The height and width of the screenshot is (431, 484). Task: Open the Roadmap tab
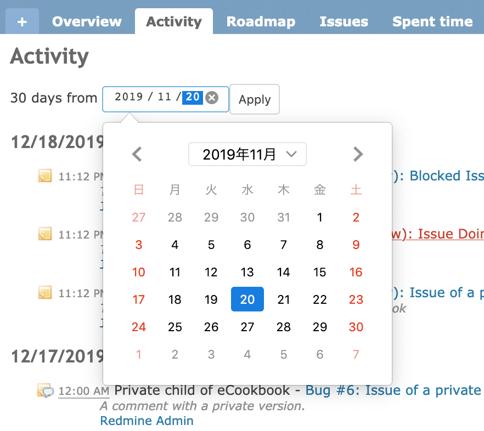(x=261, y=21)
